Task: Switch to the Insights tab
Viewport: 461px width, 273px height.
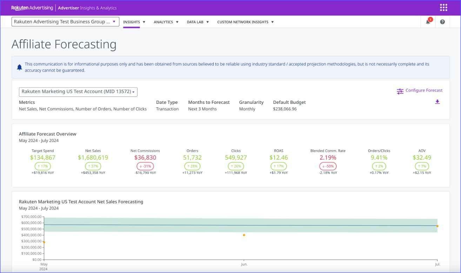Action: tap(132, 21)
